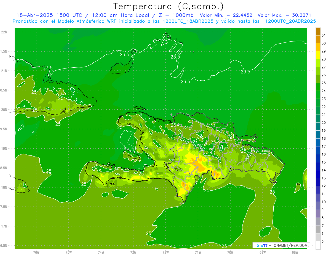Click the '6.5N' latitude axis label
Screen dimensions: 331x256
tap(4, 246)
